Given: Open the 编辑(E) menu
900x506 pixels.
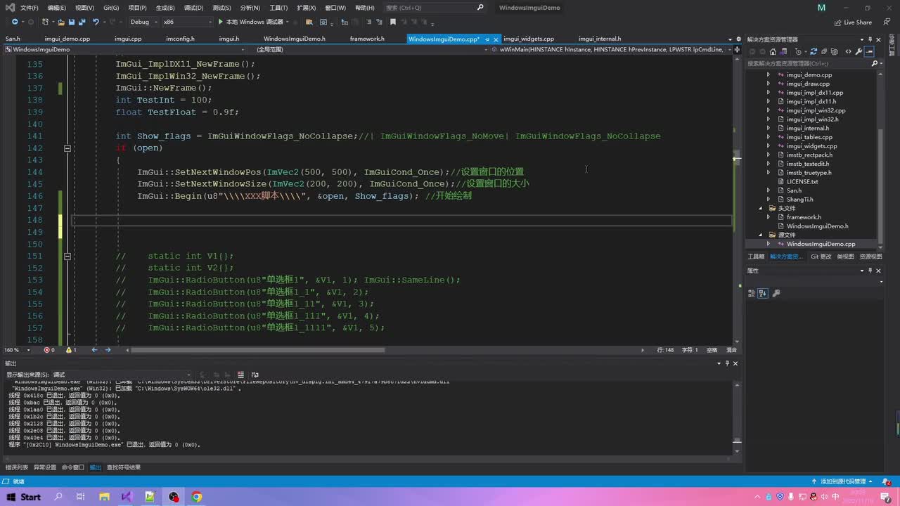Looking at the screenshot, I should pyautogui.click(x=56, y=8).
